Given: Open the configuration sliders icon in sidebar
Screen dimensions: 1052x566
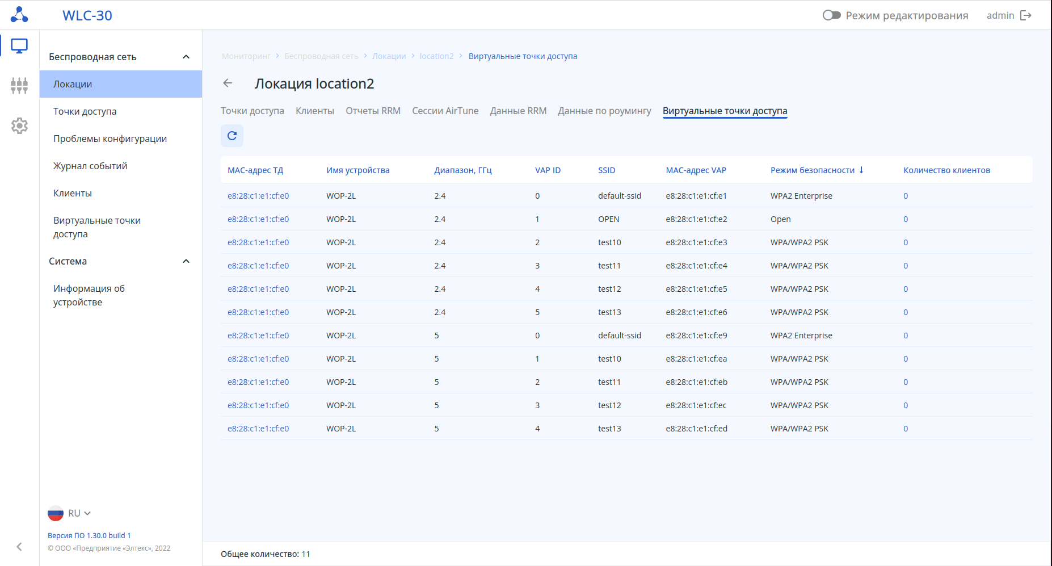Looking at the screenshot, I should [x=19, y=86].
